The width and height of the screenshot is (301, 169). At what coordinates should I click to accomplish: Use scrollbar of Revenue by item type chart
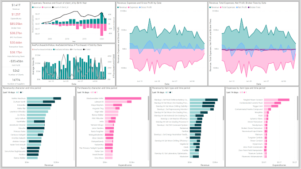(x=223, y=108)
